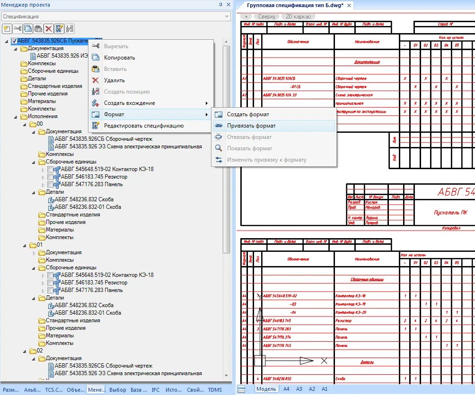The width and height of the screenshot is (475, 395).
Task: Open the Спецификация combo box dropdown
Action: (227, 17)
